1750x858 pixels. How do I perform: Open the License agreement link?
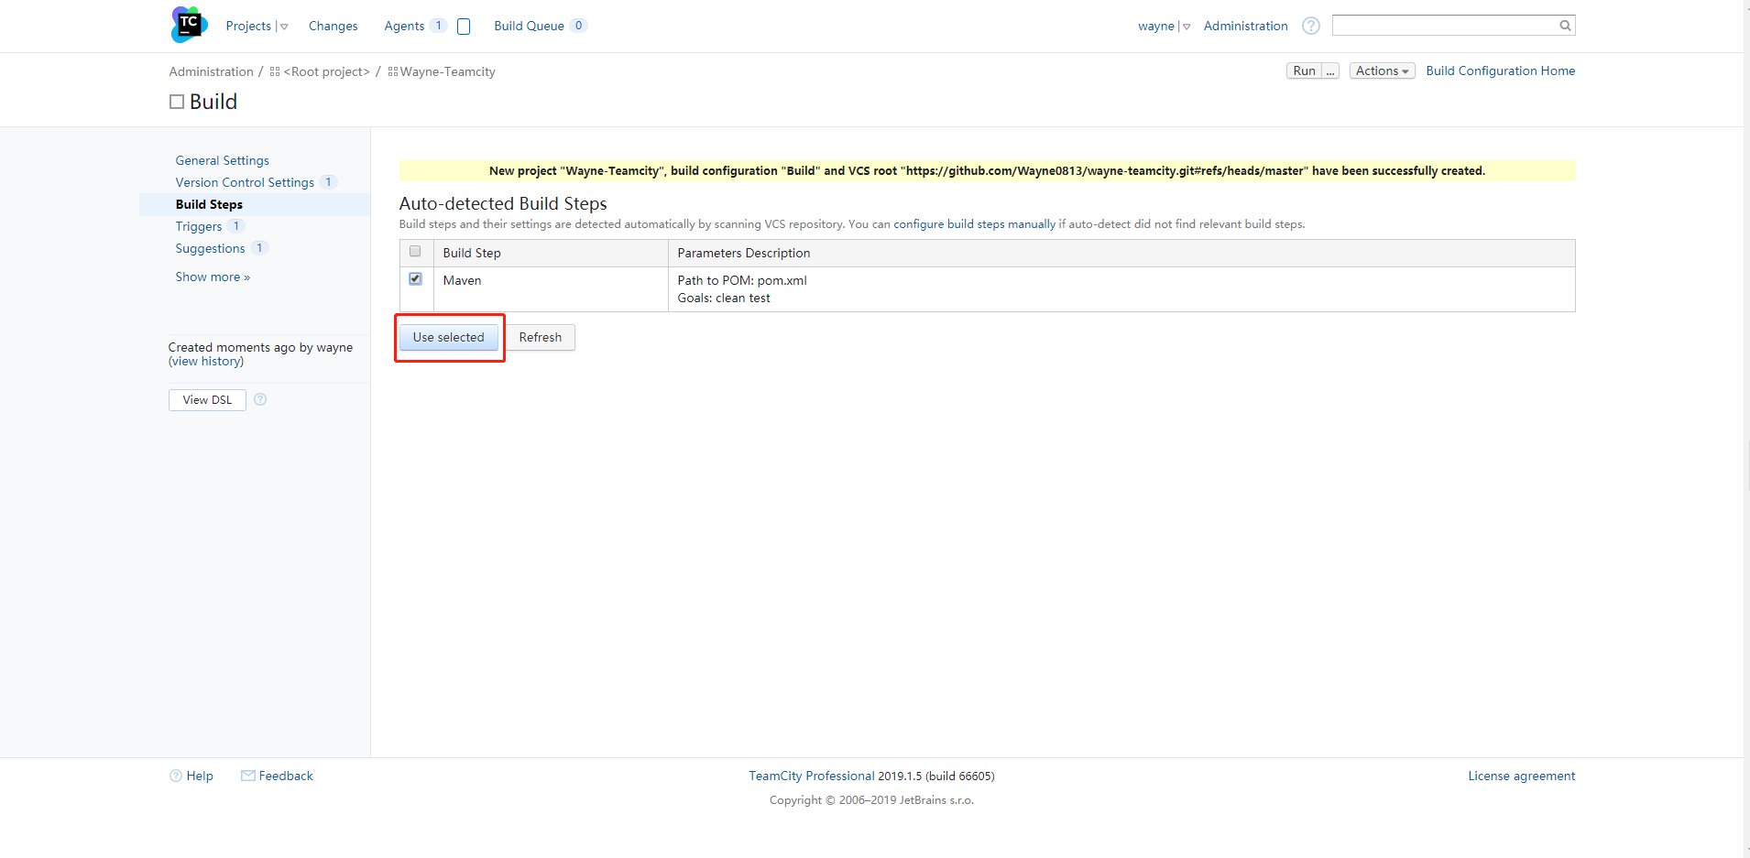coord(1521,776)
